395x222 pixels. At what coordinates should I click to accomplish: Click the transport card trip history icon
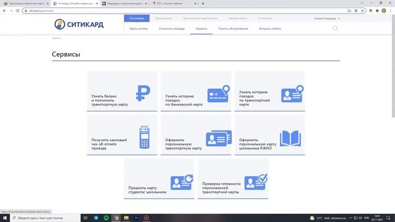pos(292,94)
